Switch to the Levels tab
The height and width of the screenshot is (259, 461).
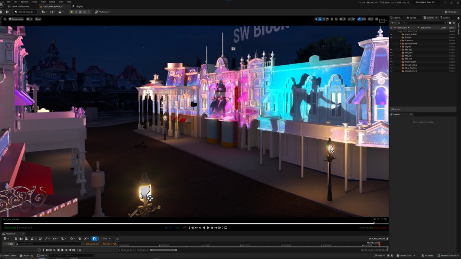click(x=412, y=18)
